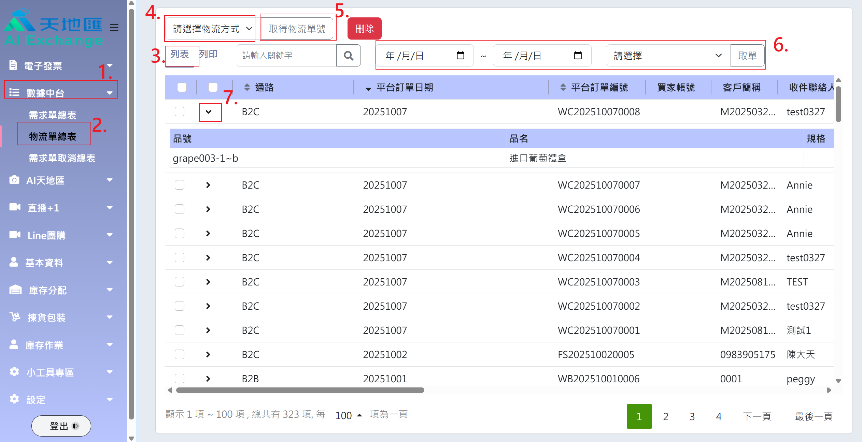Image resolution: width=862 pixels, height=442 pixels.
Task: Collapse the expanded WC202510070008 row
Action: pos(209,112)
